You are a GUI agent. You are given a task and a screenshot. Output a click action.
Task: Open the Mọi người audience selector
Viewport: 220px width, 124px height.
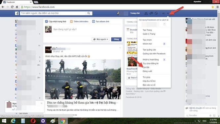[101, 39]
